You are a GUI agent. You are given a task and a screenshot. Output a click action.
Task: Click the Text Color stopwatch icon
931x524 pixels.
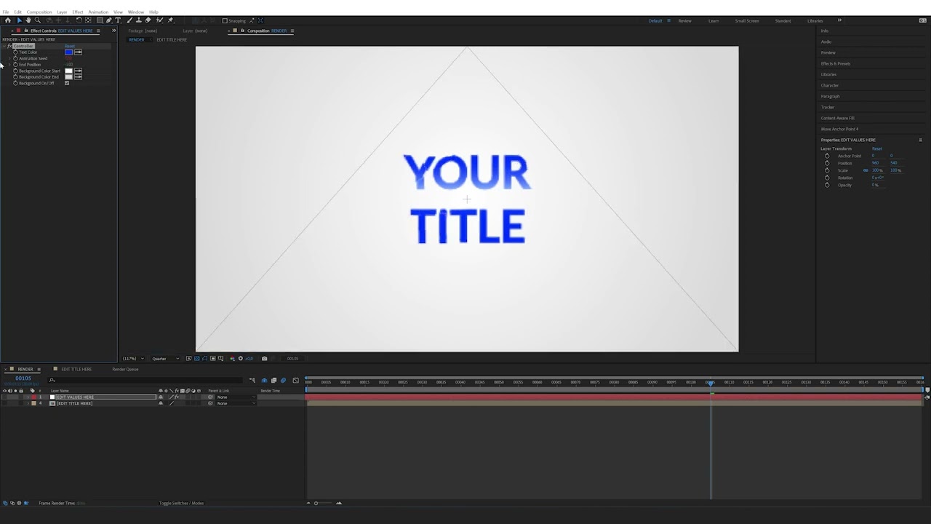15,52
